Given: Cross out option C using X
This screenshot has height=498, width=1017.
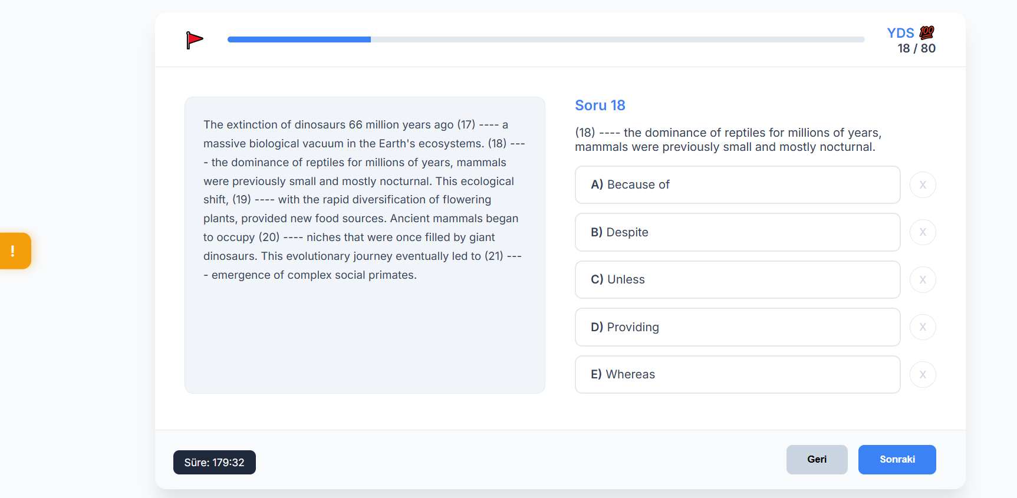Looking at the screenshot, I should (x=923, y=280).
